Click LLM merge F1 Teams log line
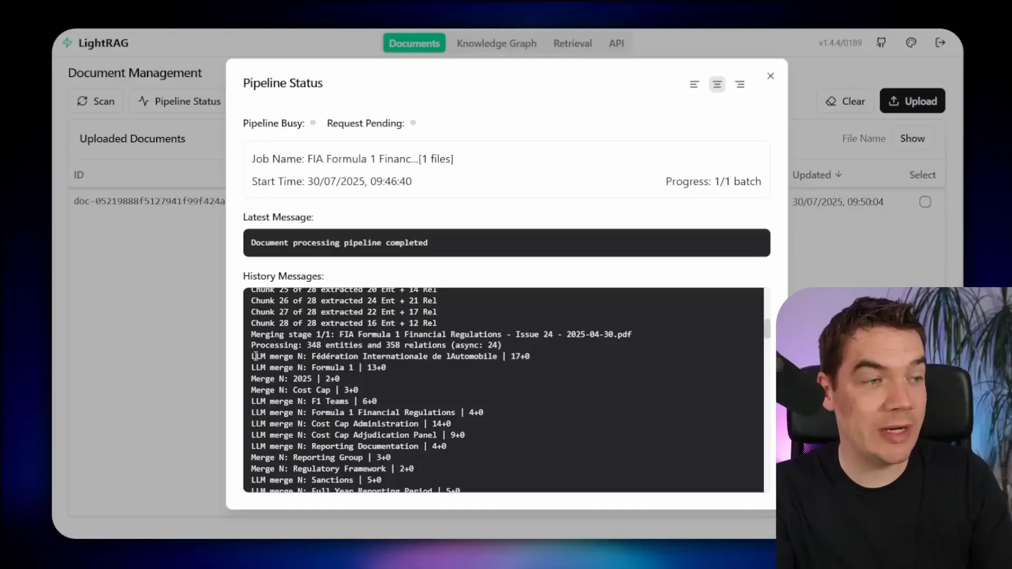The height and width of the screenshot is (569, 1012). (x=314, y=401)
